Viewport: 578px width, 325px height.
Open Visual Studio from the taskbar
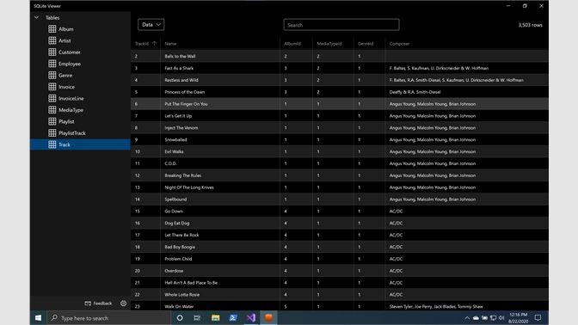(x=250, y=317)
